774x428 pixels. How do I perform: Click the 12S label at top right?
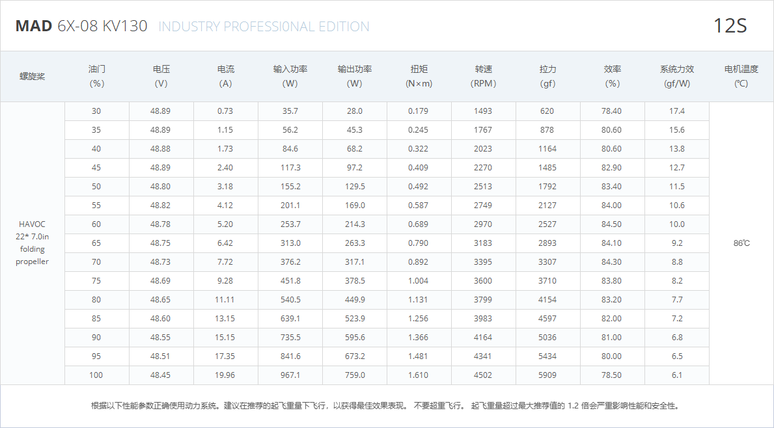[730, 25]
